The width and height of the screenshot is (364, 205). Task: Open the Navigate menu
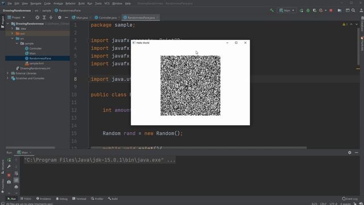coord(36,3)
